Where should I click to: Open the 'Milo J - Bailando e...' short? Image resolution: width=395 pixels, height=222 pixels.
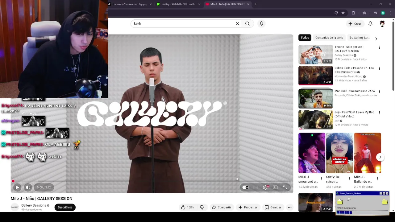[x=367, y=153]
